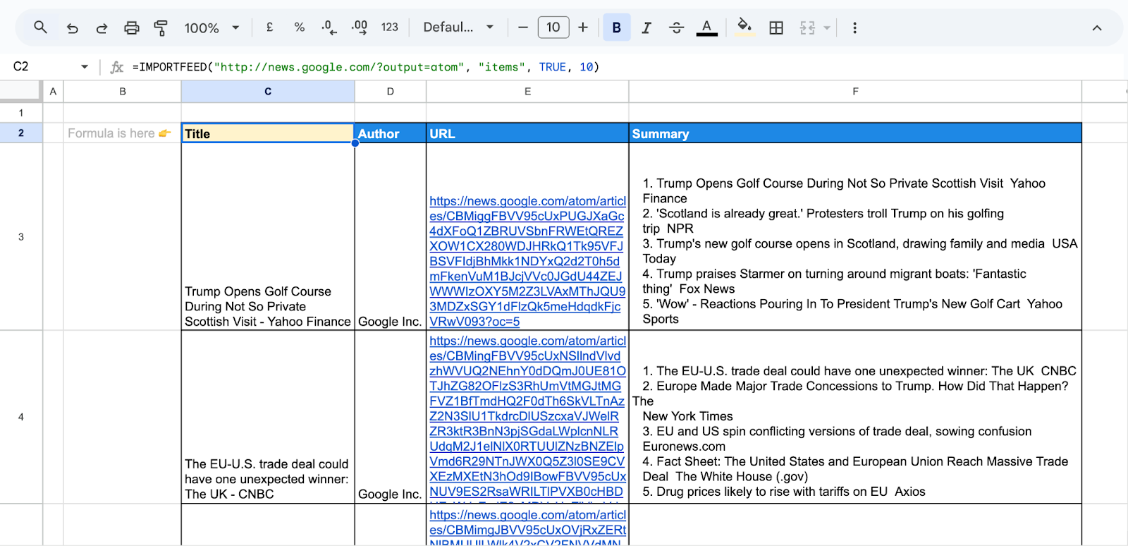This screenshot has height=546, width=1128.
Task: Toggle bold formatting
Action: (x=617, y=28)
